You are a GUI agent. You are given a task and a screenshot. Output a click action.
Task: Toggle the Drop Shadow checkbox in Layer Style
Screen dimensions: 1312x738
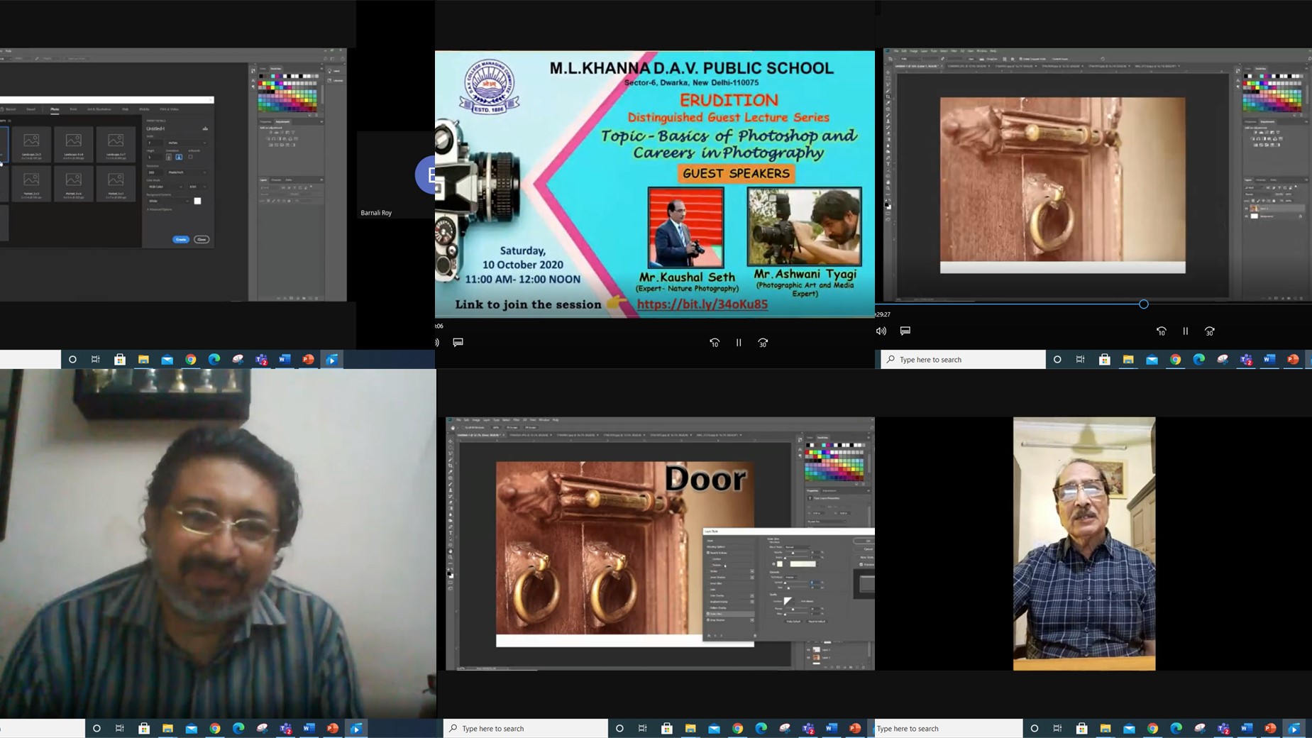point(708,619)
